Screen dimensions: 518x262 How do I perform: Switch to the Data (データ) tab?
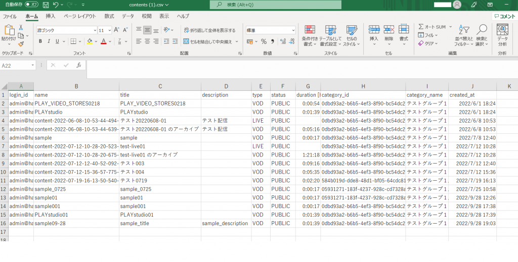(x=127, y=16)
